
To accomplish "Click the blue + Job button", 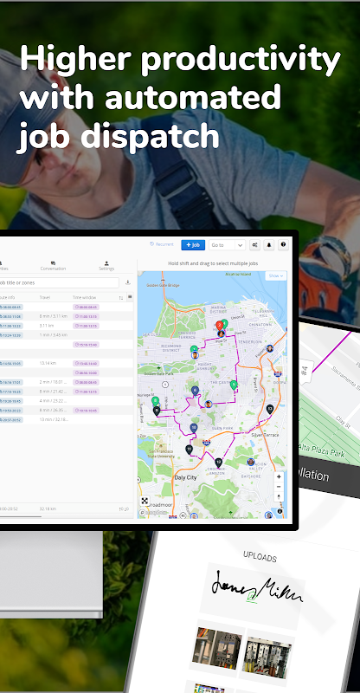I will tap(193, 245).
